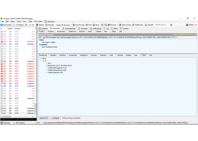Switch to Statistics tab
The height and width of the screenshot is (141, 198).
43,29
